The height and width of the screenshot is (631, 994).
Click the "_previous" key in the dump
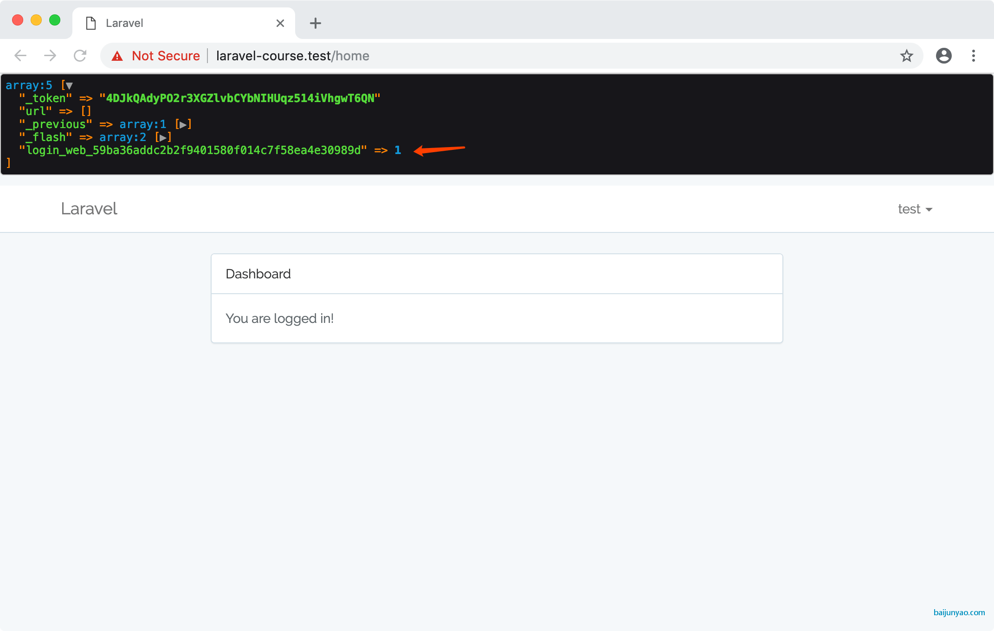56,124
